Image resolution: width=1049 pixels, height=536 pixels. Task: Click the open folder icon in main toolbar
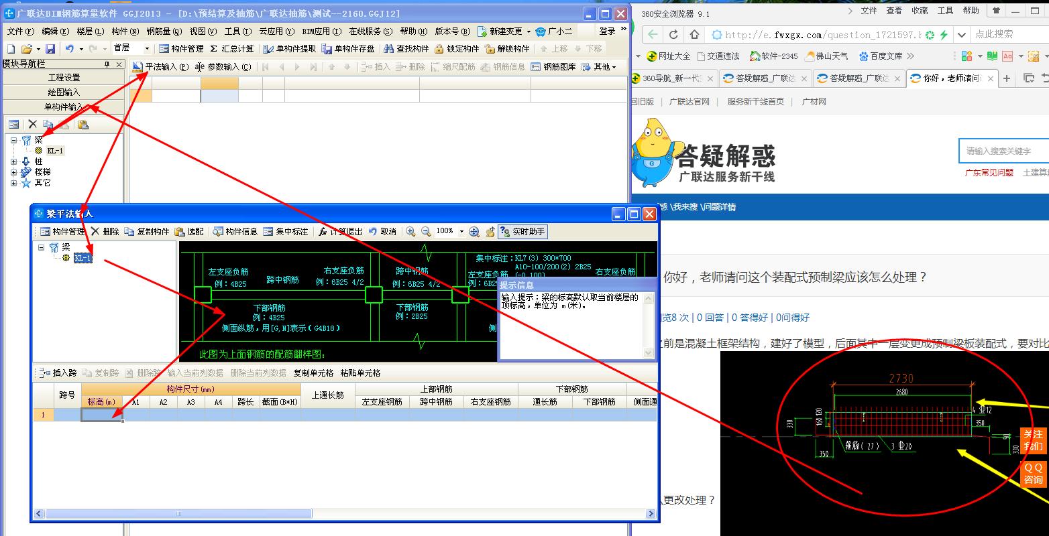tap(26, 49)
